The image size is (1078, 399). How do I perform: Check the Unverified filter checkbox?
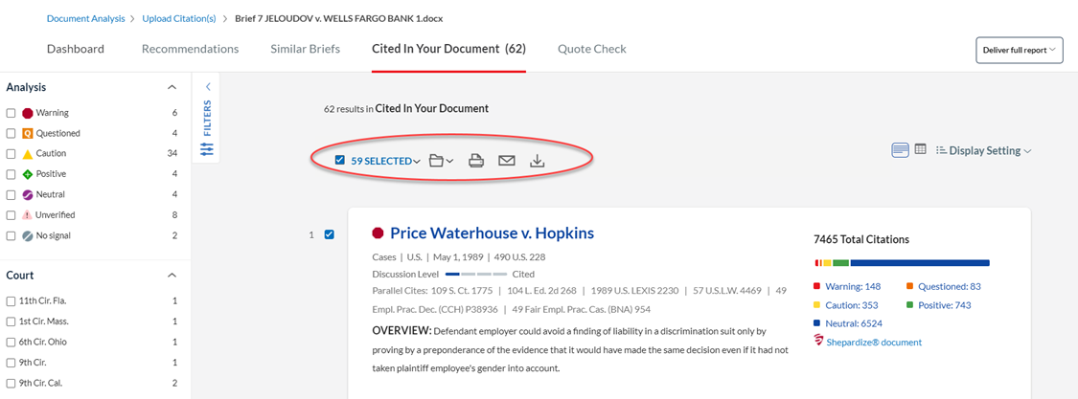(x=11, y=215)
